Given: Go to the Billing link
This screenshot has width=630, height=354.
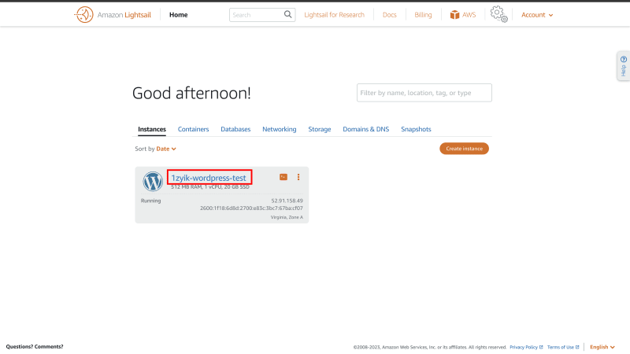Looking at the screenshot, I should coord(423,15).
